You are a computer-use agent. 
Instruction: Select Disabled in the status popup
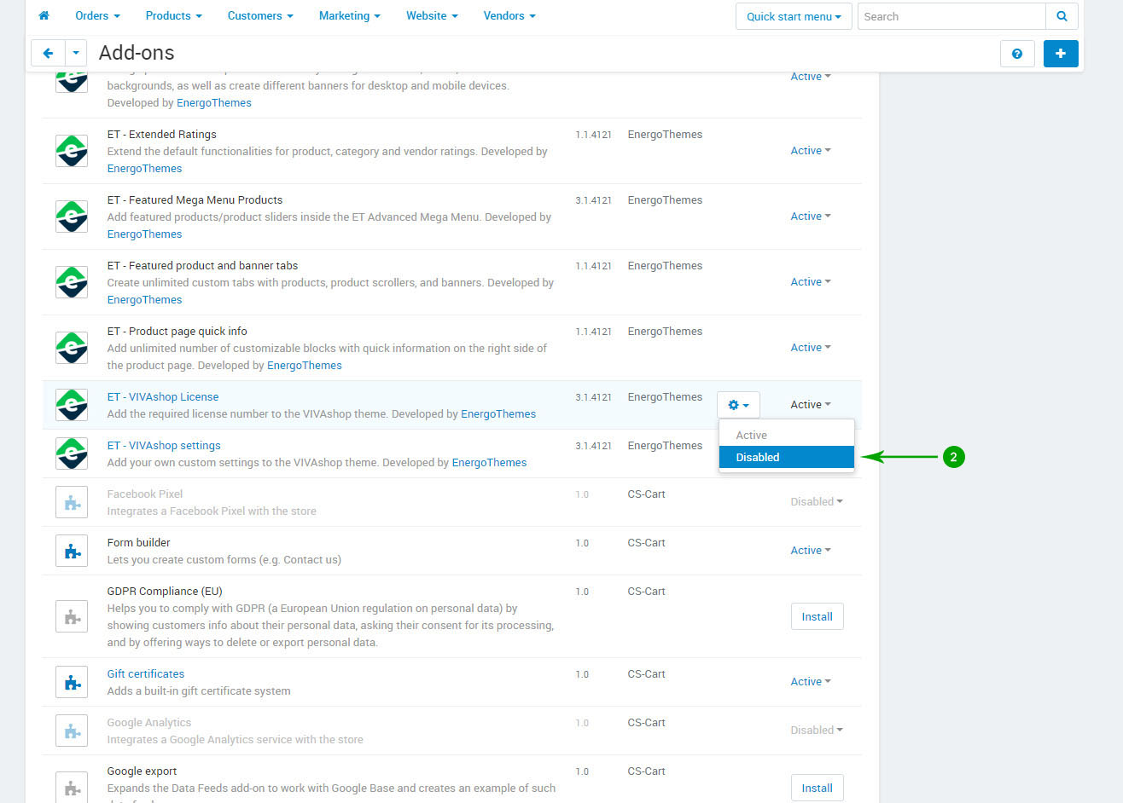point(786,458)
